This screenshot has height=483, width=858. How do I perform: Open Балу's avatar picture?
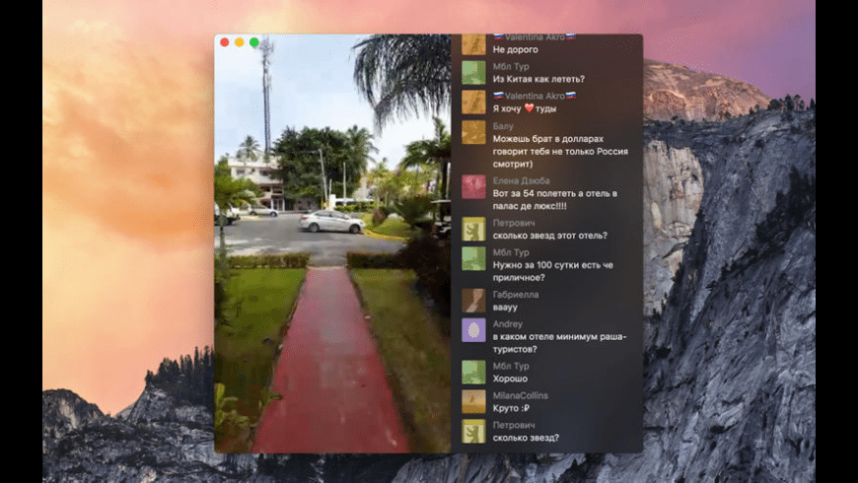(473, 132)
